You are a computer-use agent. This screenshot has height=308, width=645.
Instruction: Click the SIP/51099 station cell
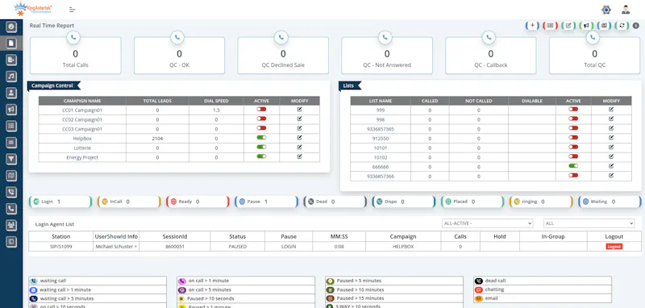pyautogui.click(x=61, y=247)
